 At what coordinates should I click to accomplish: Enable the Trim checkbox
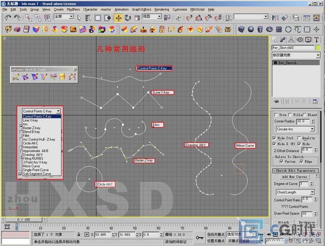click(x=276, y=115)
